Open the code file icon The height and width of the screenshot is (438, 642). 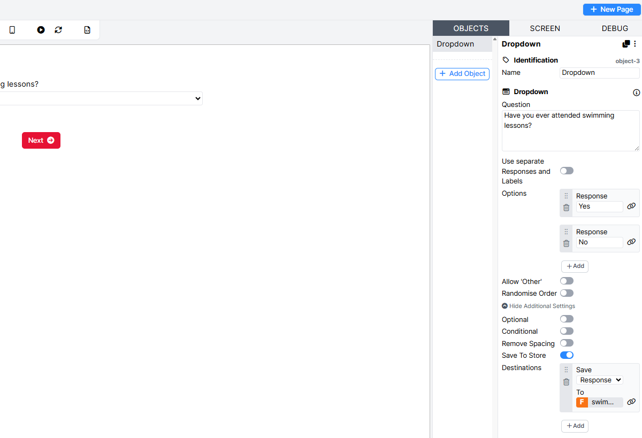point(87,30)
